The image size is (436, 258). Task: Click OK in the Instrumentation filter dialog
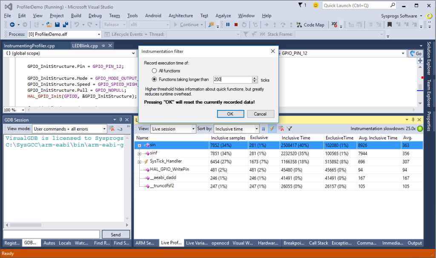click(230, 113)
